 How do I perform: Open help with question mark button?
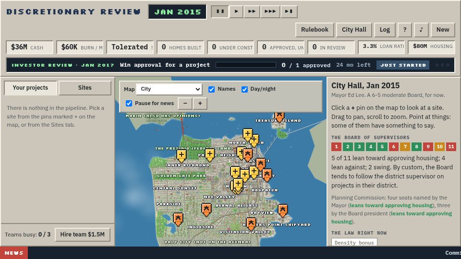pos(405,30)
